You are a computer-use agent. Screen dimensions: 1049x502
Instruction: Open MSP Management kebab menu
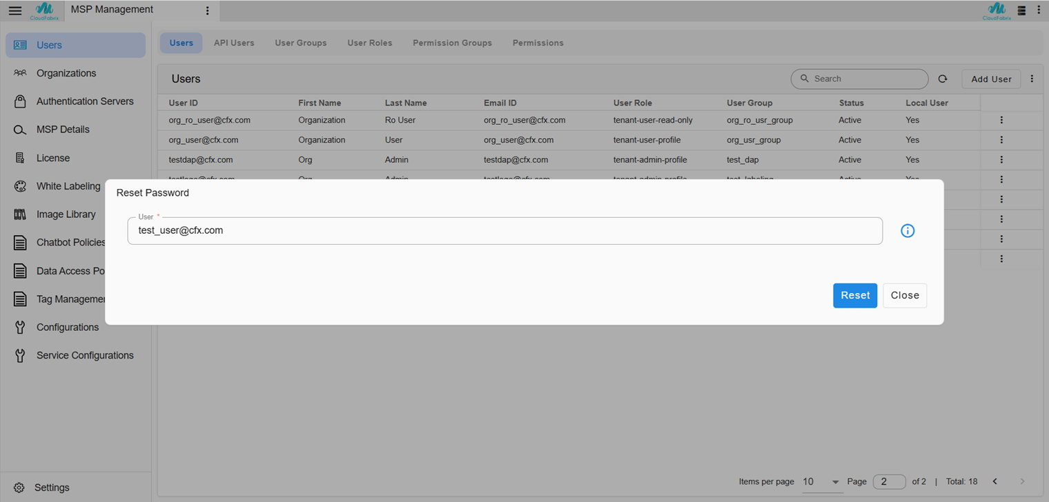click(x=208, y=10)
